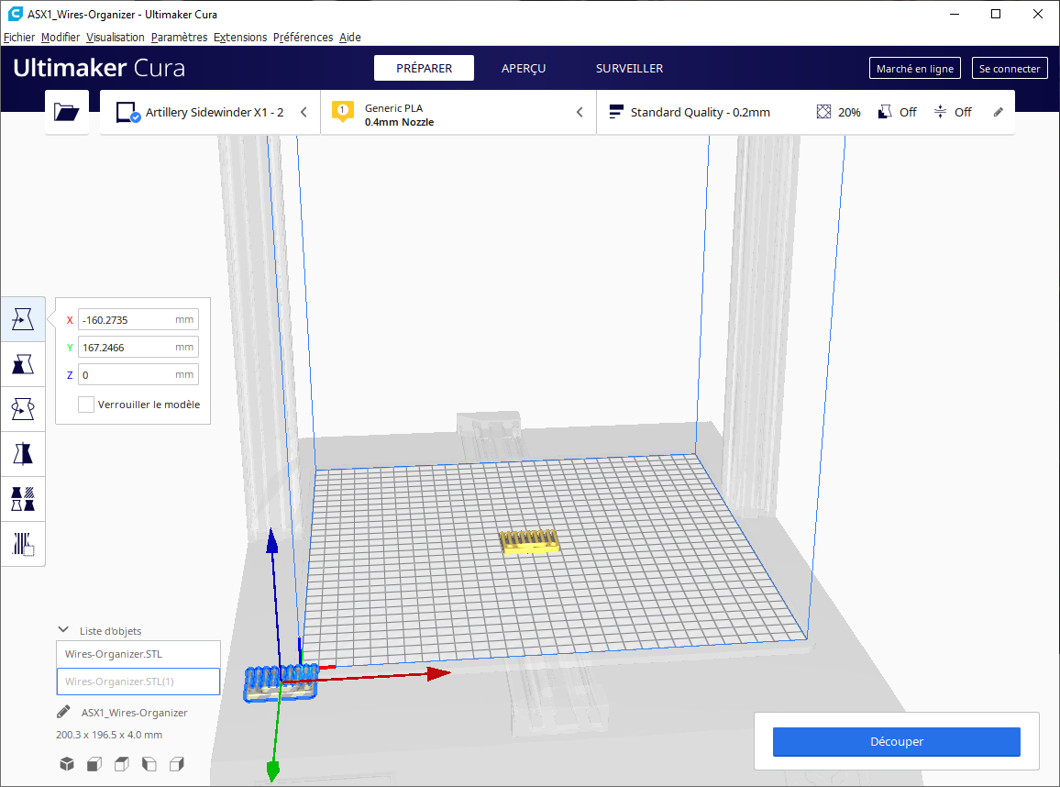Click the Marché en ligne button
Screen dimensions: 1060x787
(914, 68)
